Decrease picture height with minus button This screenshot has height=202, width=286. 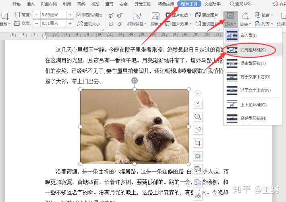[37, 15]
